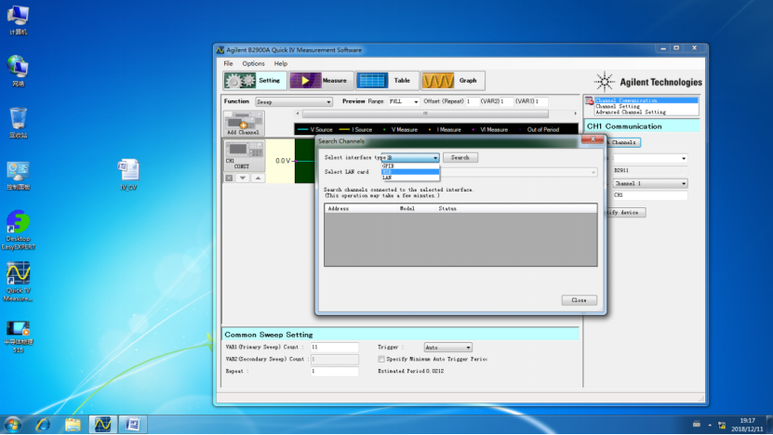Choose LAN from the interface type list
The image size is (773, 435).
click(410, 178)
